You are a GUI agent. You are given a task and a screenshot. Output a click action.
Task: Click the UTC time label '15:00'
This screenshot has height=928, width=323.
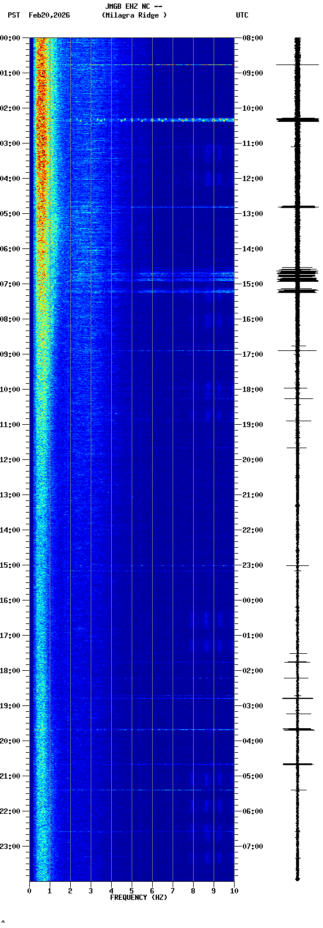(253, 284)
